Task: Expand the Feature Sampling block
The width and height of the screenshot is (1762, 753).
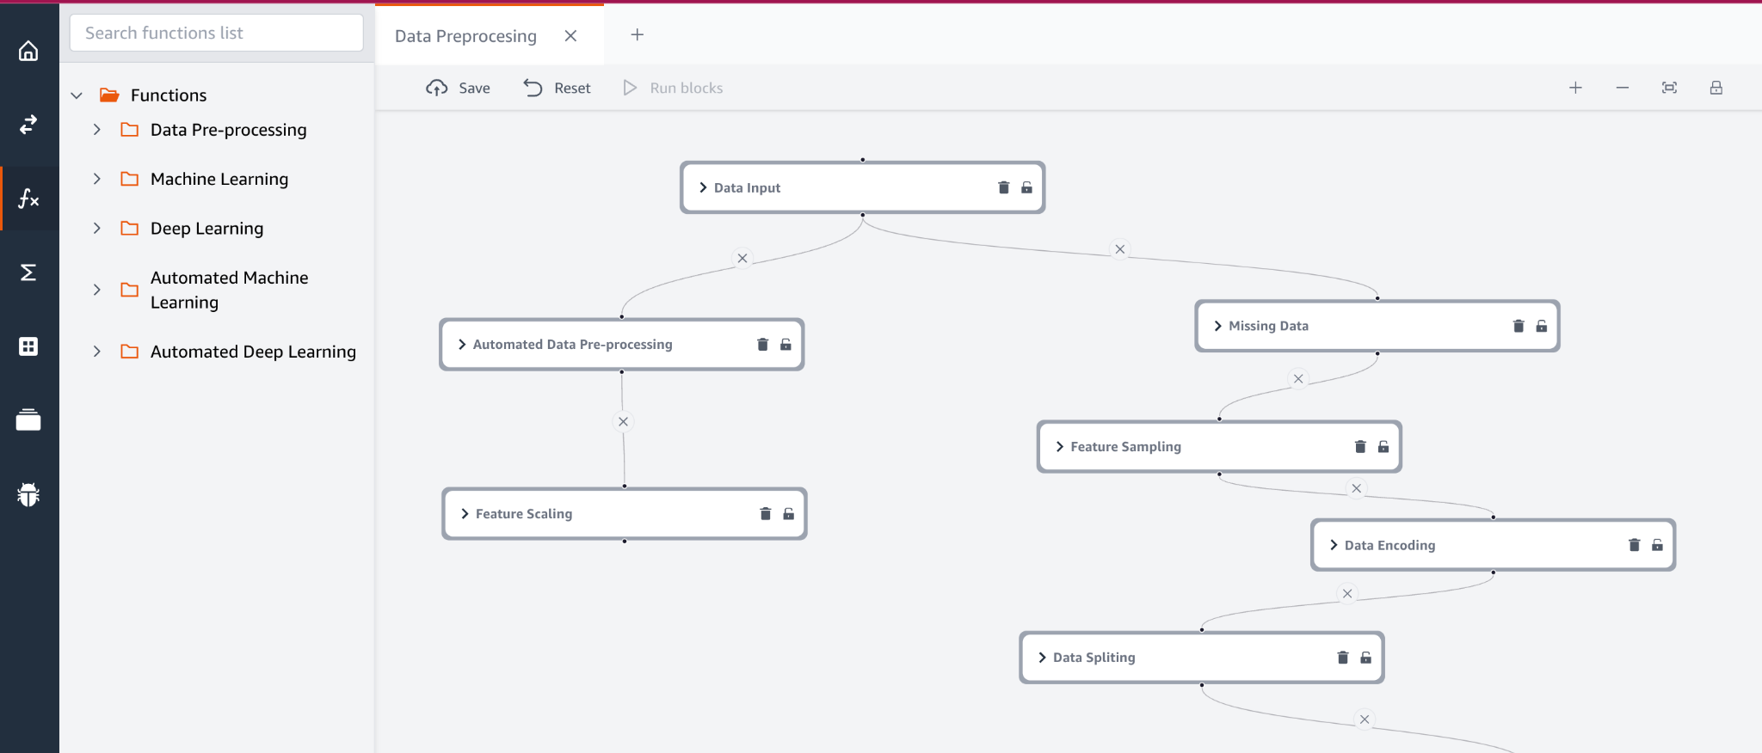Action: pos(1060,447)
